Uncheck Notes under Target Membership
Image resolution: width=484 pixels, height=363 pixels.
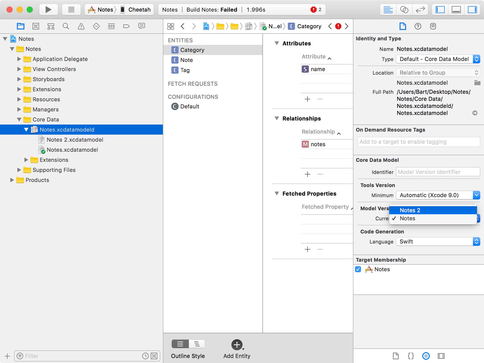(x=358, y=269)
